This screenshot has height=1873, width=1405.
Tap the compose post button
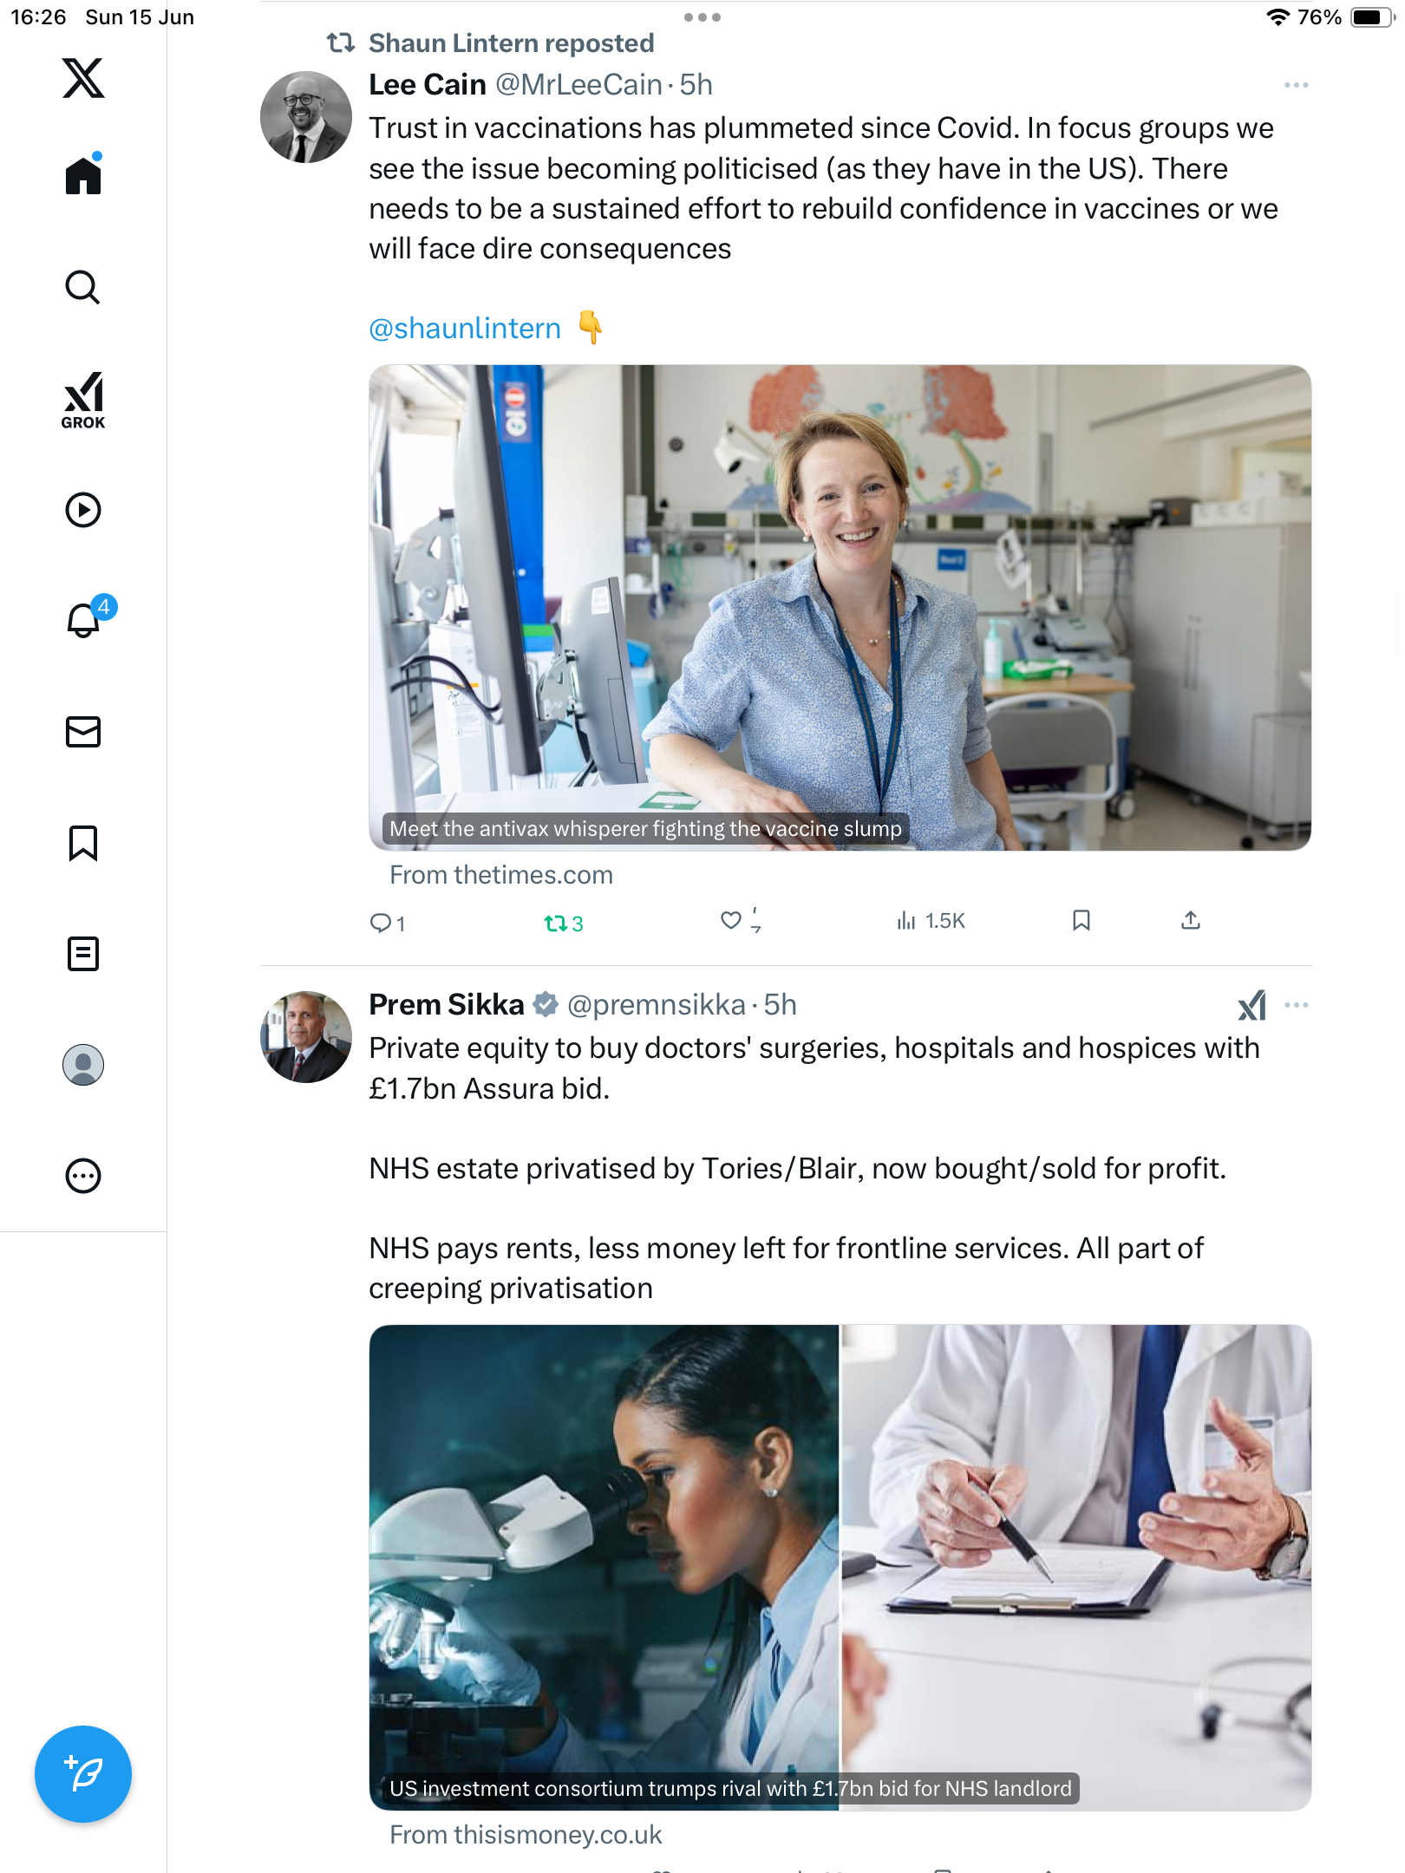[x=83, y=1774]
